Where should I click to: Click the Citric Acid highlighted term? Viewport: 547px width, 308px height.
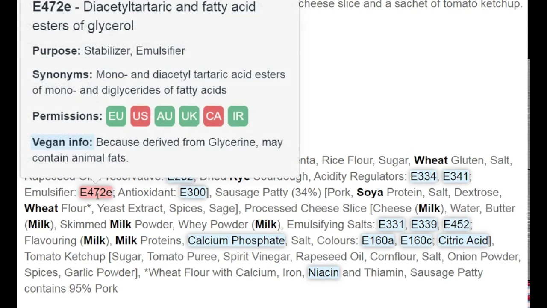coord(463,240)
